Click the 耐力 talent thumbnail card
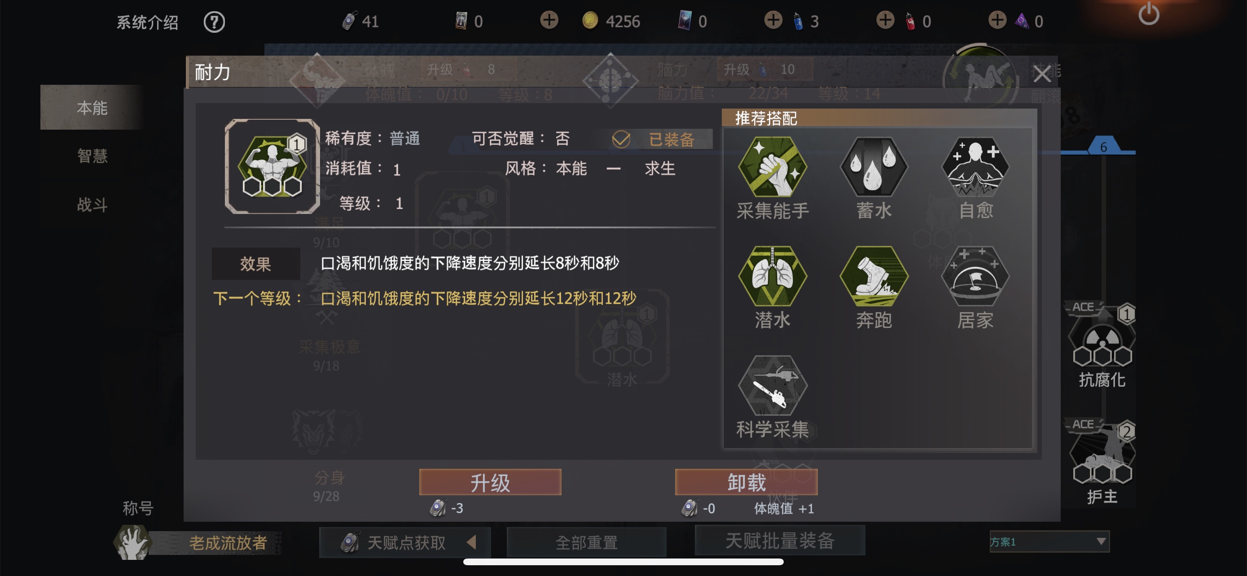Viewport: 1247px width, 576px height. coord(272,166)
